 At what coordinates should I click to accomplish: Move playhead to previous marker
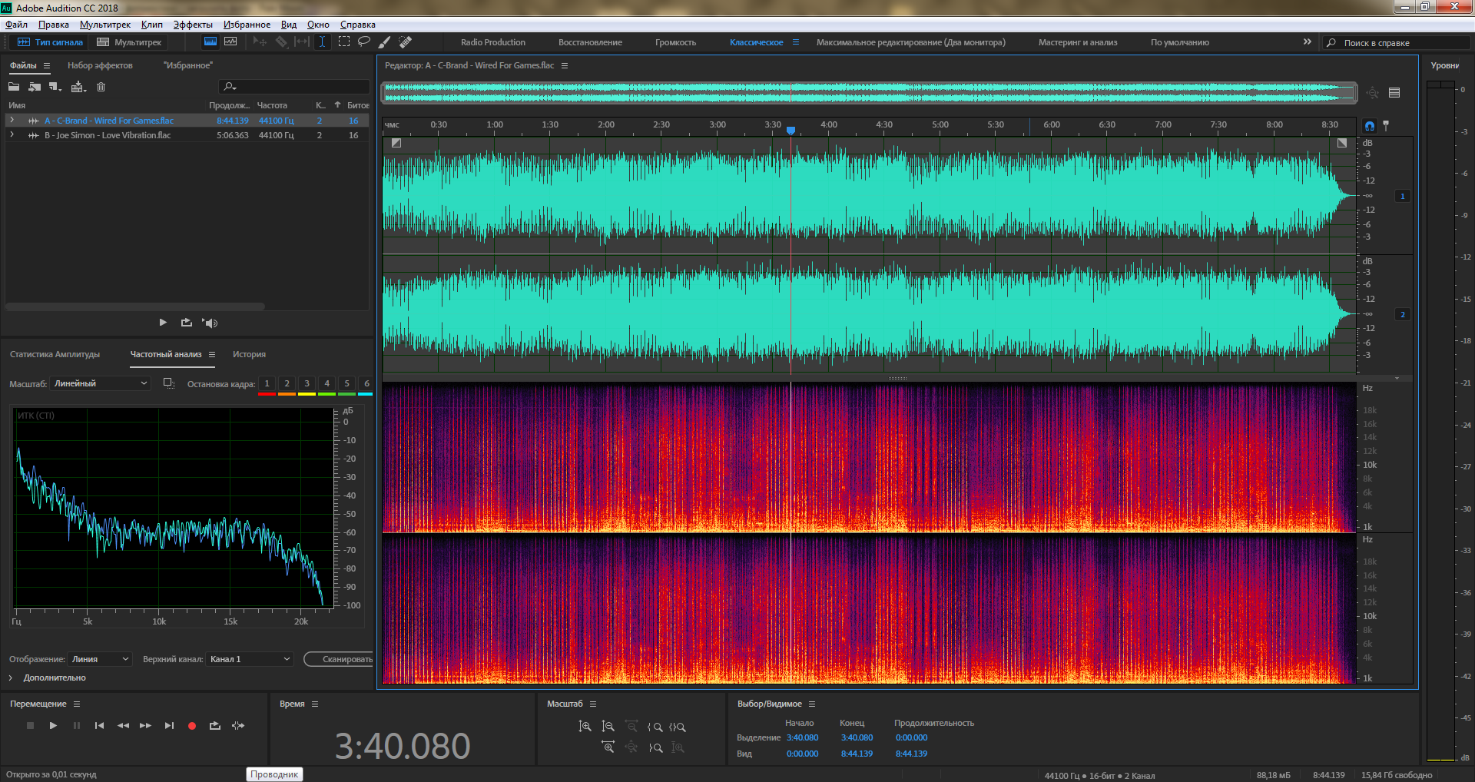pyautogui.click(x=99, y=725)
